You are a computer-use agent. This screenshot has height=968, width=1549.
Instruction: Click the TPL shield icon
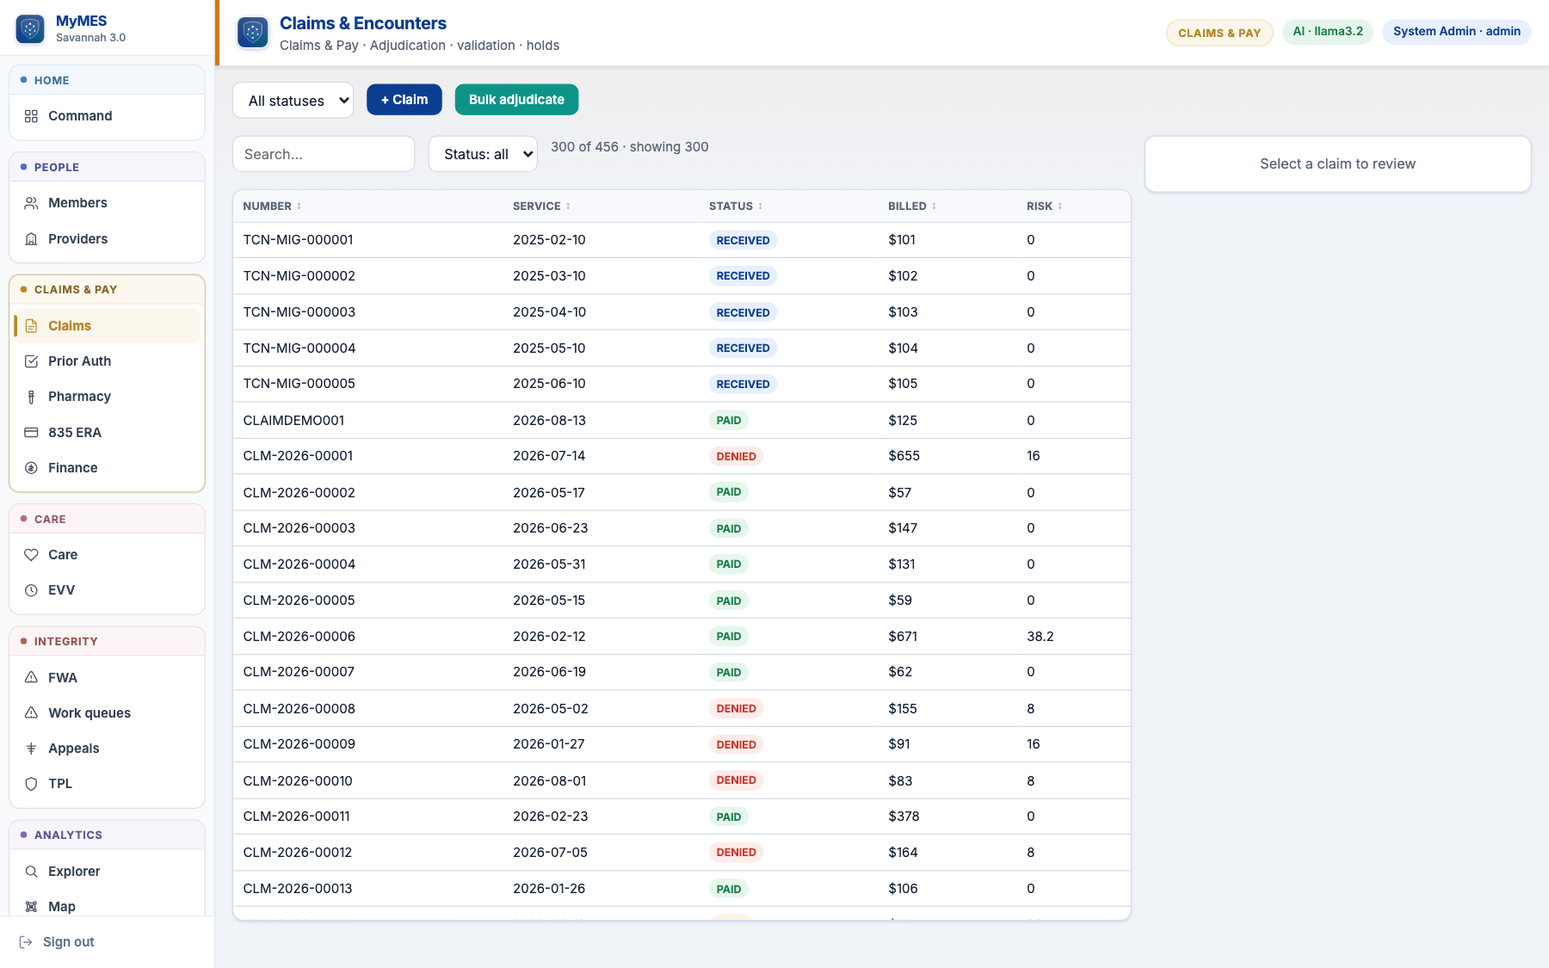click(31, 784)
